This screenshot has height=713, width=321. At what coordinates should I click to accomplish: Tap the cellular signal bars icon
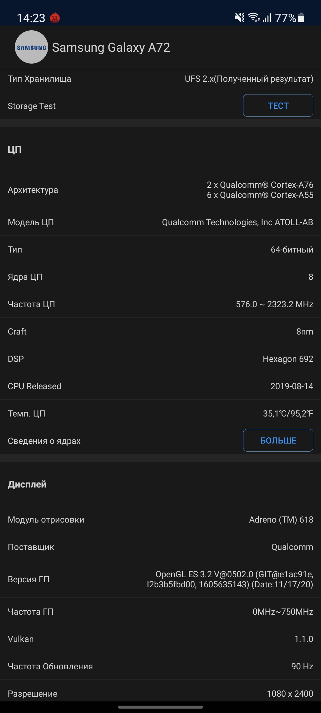[x=267, y=18]
